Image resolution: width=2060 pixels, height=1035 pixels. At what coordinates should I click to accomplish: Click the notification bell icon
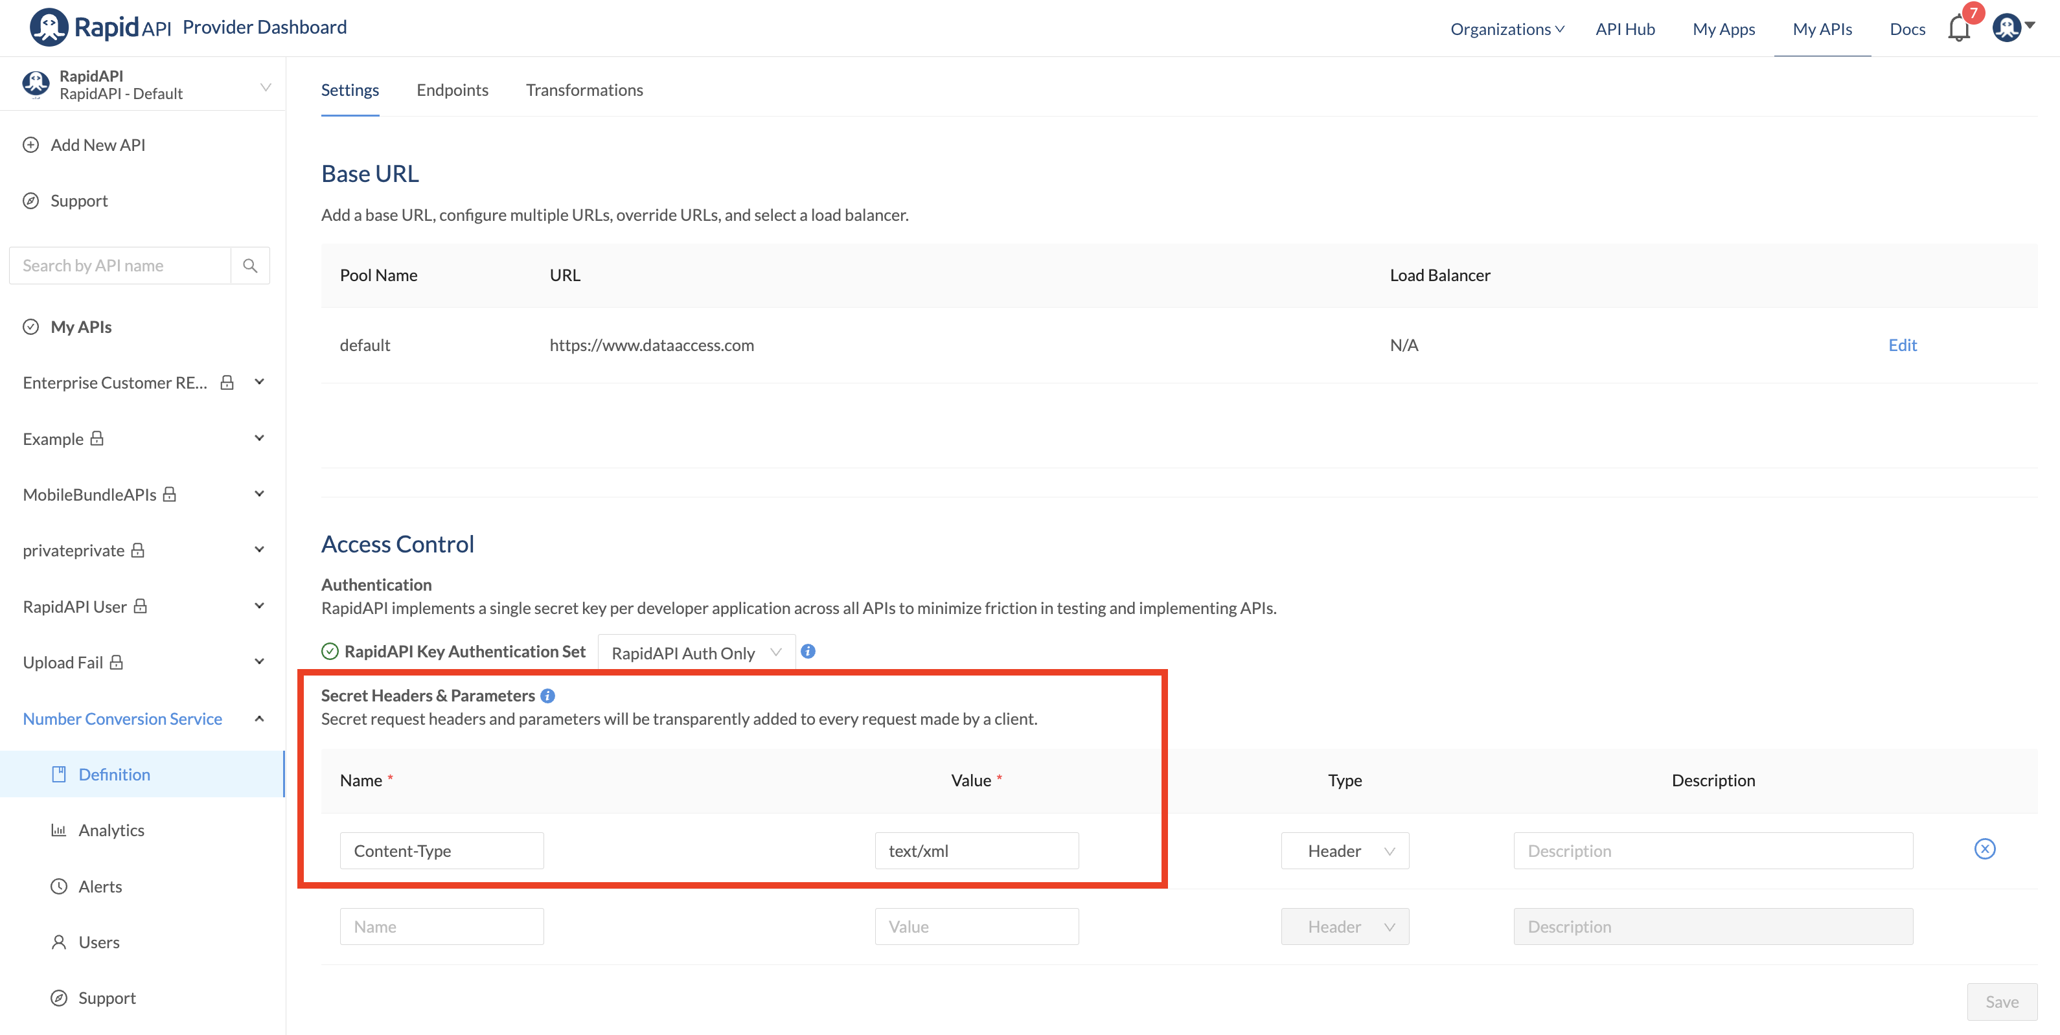[x=1958, y=28]
